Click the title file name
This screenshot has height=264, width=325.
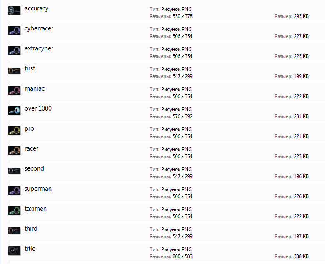[30, 249]
